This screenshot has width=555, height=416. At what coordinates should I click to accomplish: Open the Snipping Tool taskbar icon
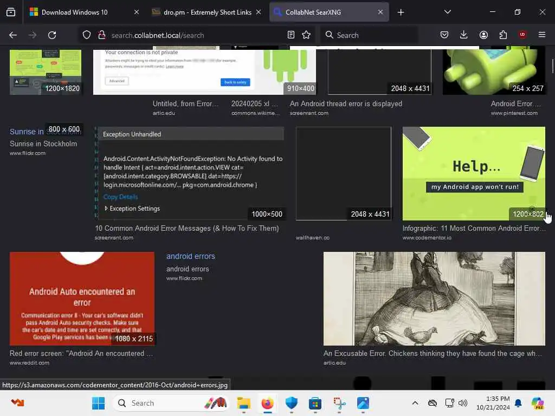[339, 403]
